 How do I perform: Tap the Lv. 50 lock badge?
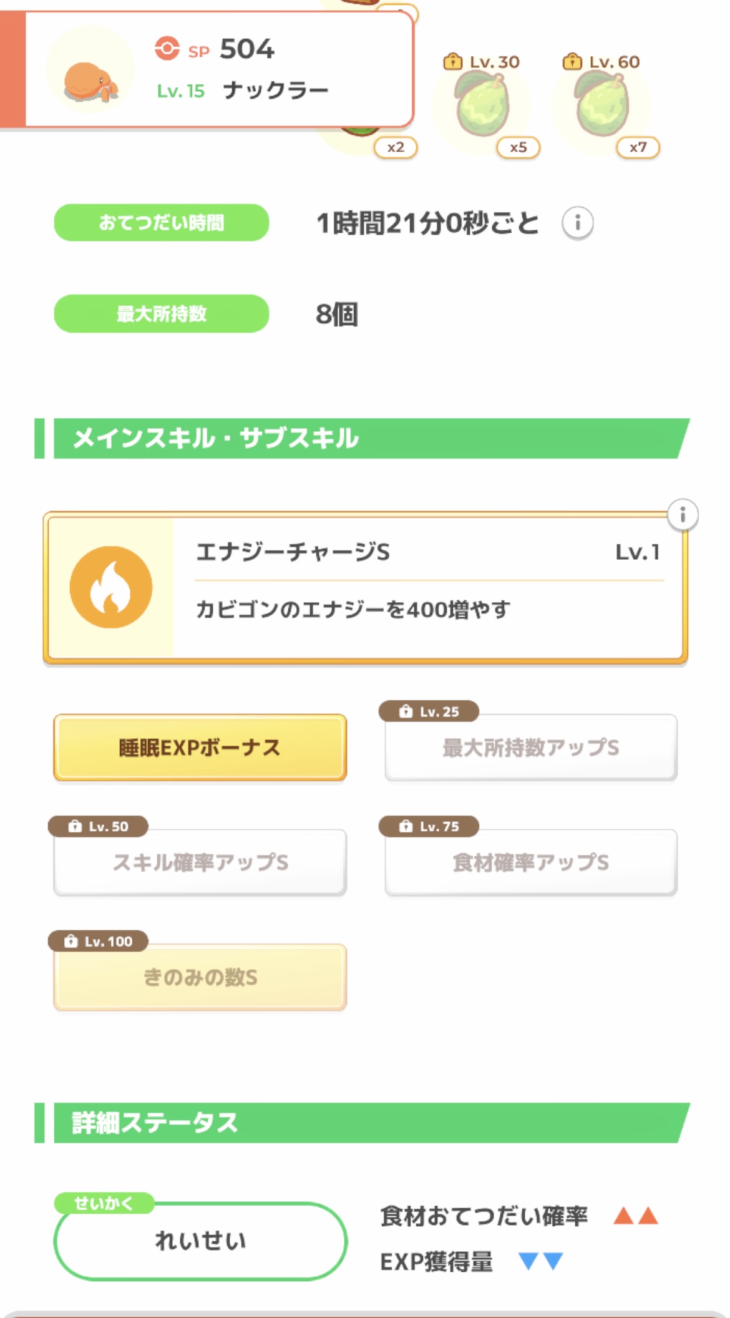[99, 826]
